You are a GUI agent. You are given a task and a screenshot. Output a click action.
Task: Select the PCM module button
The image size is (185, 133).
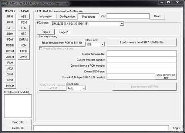24,22
